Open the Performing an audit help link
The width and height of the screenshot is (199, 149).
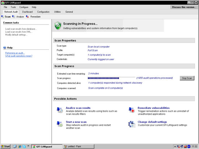tap(15, 53)
